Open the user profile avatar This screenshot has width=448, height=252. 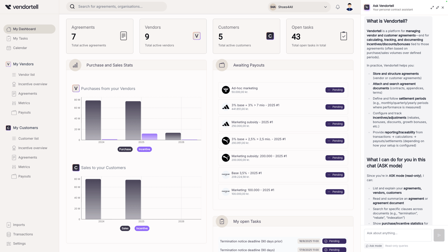[349, 7]
